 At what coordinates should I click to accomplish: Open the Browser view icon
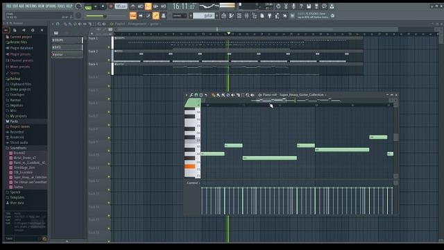(255, 15)
